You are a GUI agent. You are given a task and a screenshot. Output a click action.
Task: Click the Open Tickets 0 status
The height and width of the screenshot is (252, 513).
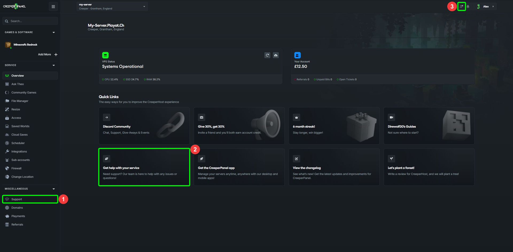(x=347, y=79)
